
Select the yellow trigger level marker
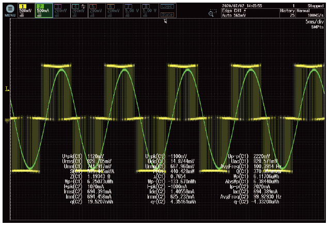click(7, 89)
